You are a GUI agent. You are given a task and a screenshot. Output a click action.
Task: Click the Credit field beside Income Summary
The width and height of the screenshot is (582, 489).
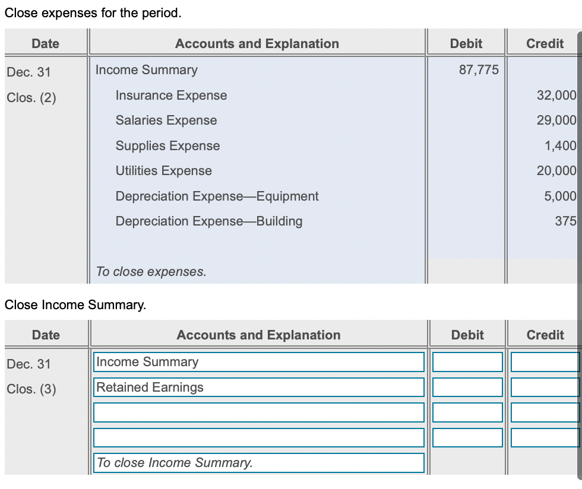pyautogui.click(x=543, y=361)
